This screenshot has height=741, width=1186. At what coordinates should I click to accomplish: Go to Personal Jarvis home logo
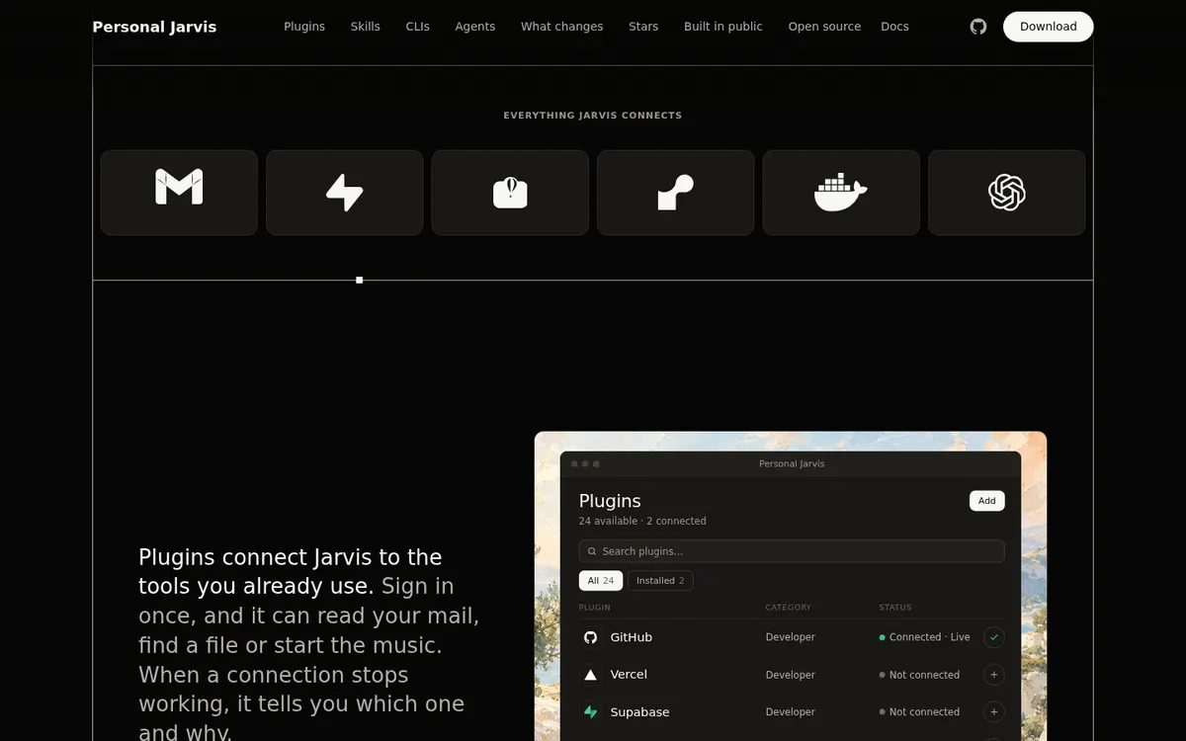(x=154, y=27)
